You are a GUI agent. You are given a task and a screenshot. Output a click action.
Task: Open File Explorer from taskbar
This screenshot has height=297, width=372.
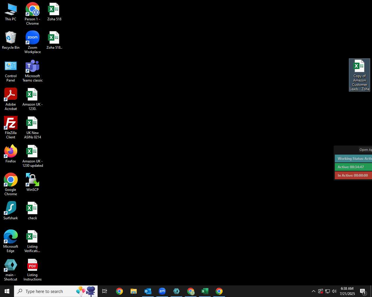pos(134,291)
